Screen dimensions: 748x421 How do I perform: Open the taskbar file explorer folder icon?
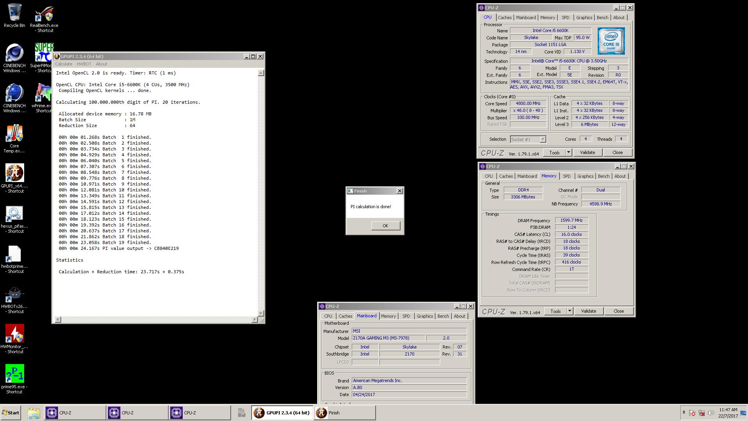click(34, 413)
